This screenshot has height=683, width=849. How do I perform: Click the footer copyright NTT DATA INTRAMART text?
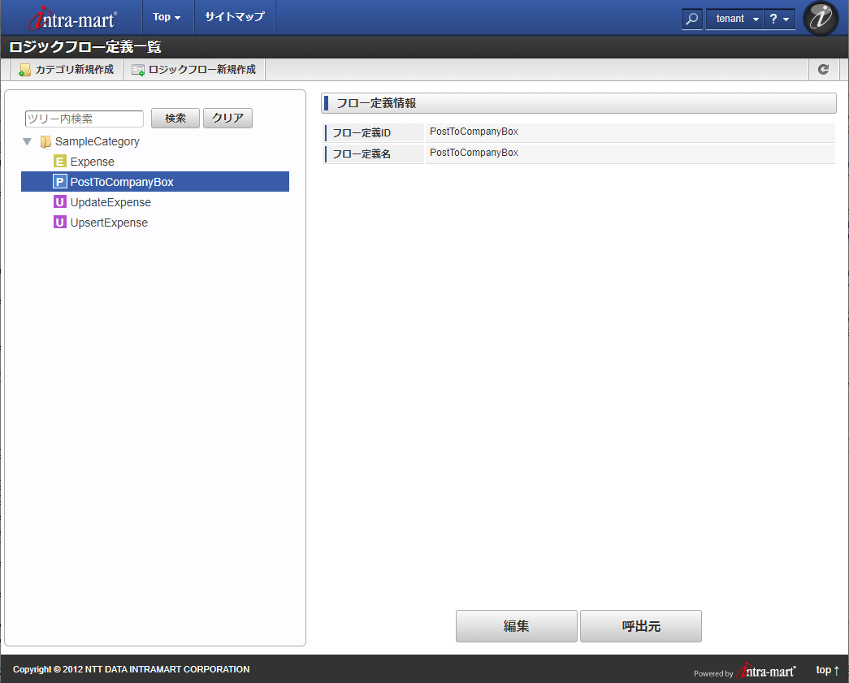(x=131, y=669)
